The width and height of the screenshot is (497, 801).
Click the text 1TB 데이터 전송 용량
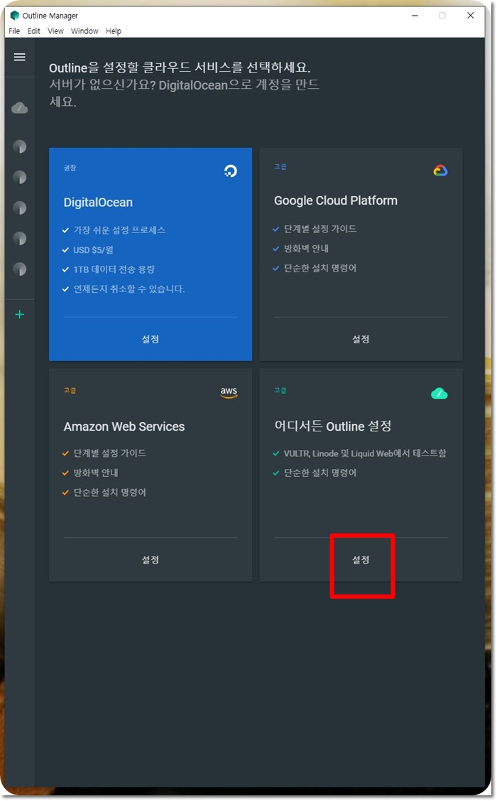click(114, 269)
